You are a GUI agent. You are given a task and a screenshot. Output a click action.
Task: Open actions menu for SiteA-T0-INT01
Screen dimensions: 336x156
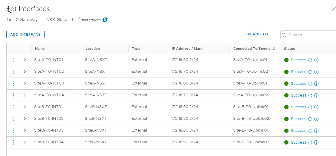tap(14, 60)
